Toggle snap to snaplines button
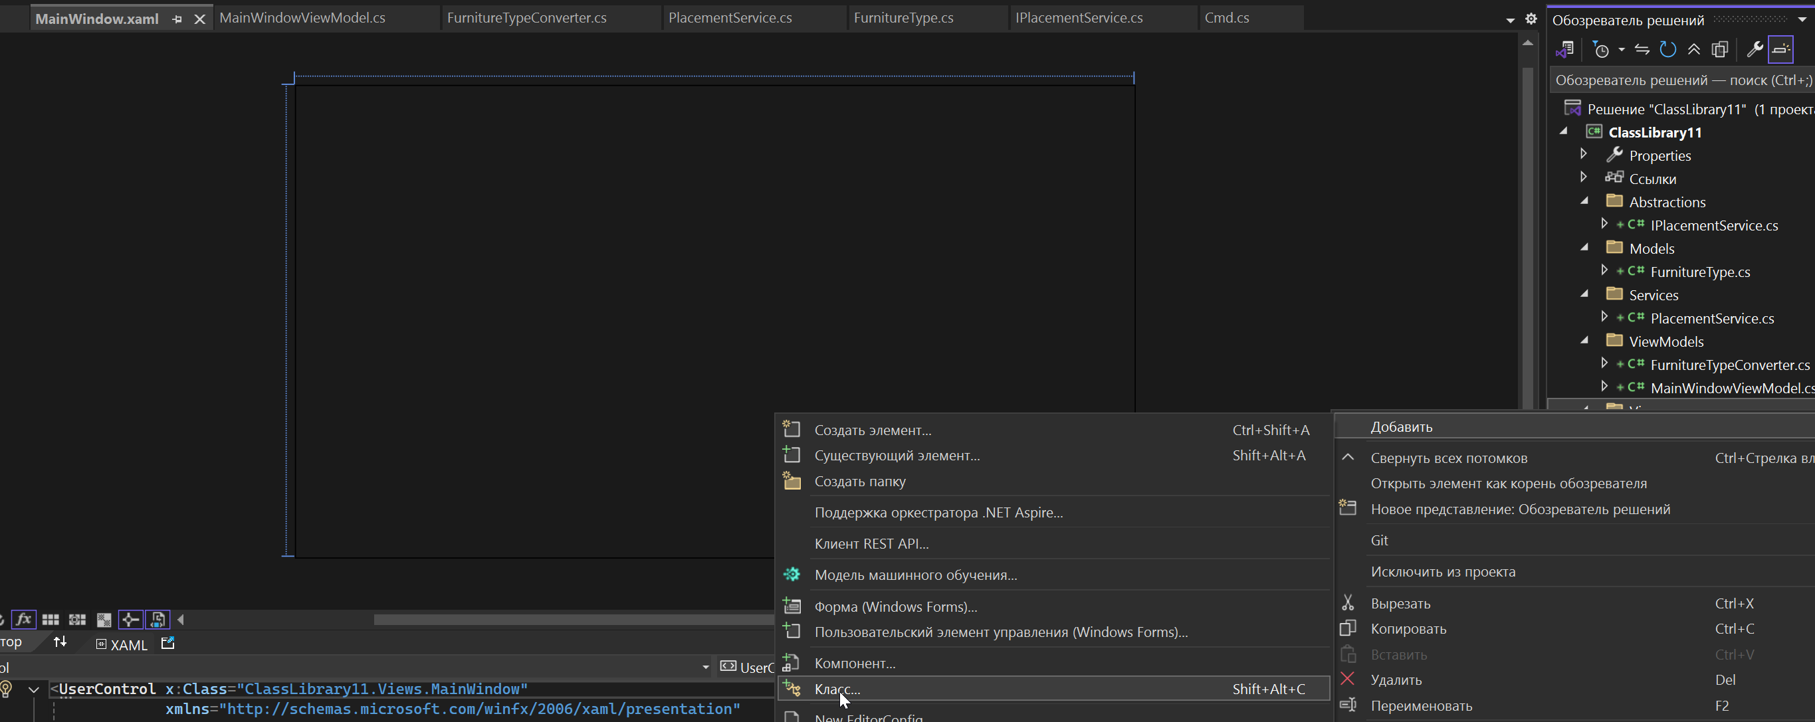This screenshot has width=1815, height=722. (x=130, y=619)
